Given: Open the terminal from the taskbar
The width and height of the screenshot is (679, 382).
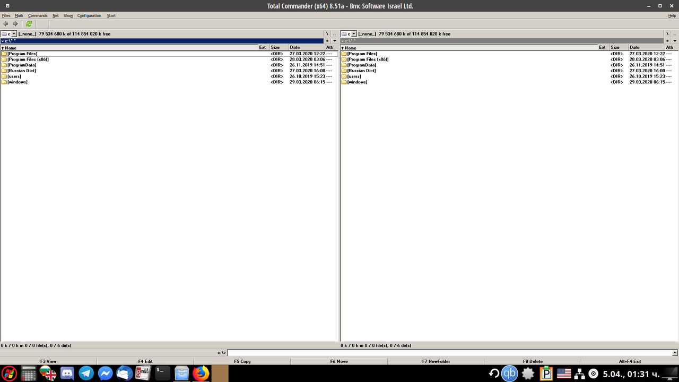Looking at the screenshot, I should coord(162,374).
